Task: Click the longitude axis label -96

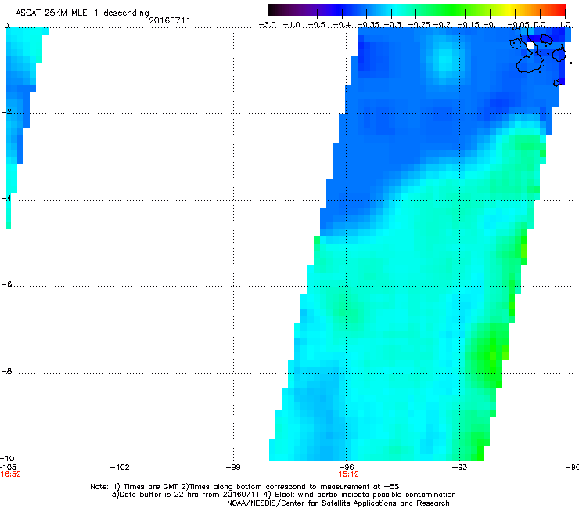Action: pyautogui.click(x=347, y=467)
